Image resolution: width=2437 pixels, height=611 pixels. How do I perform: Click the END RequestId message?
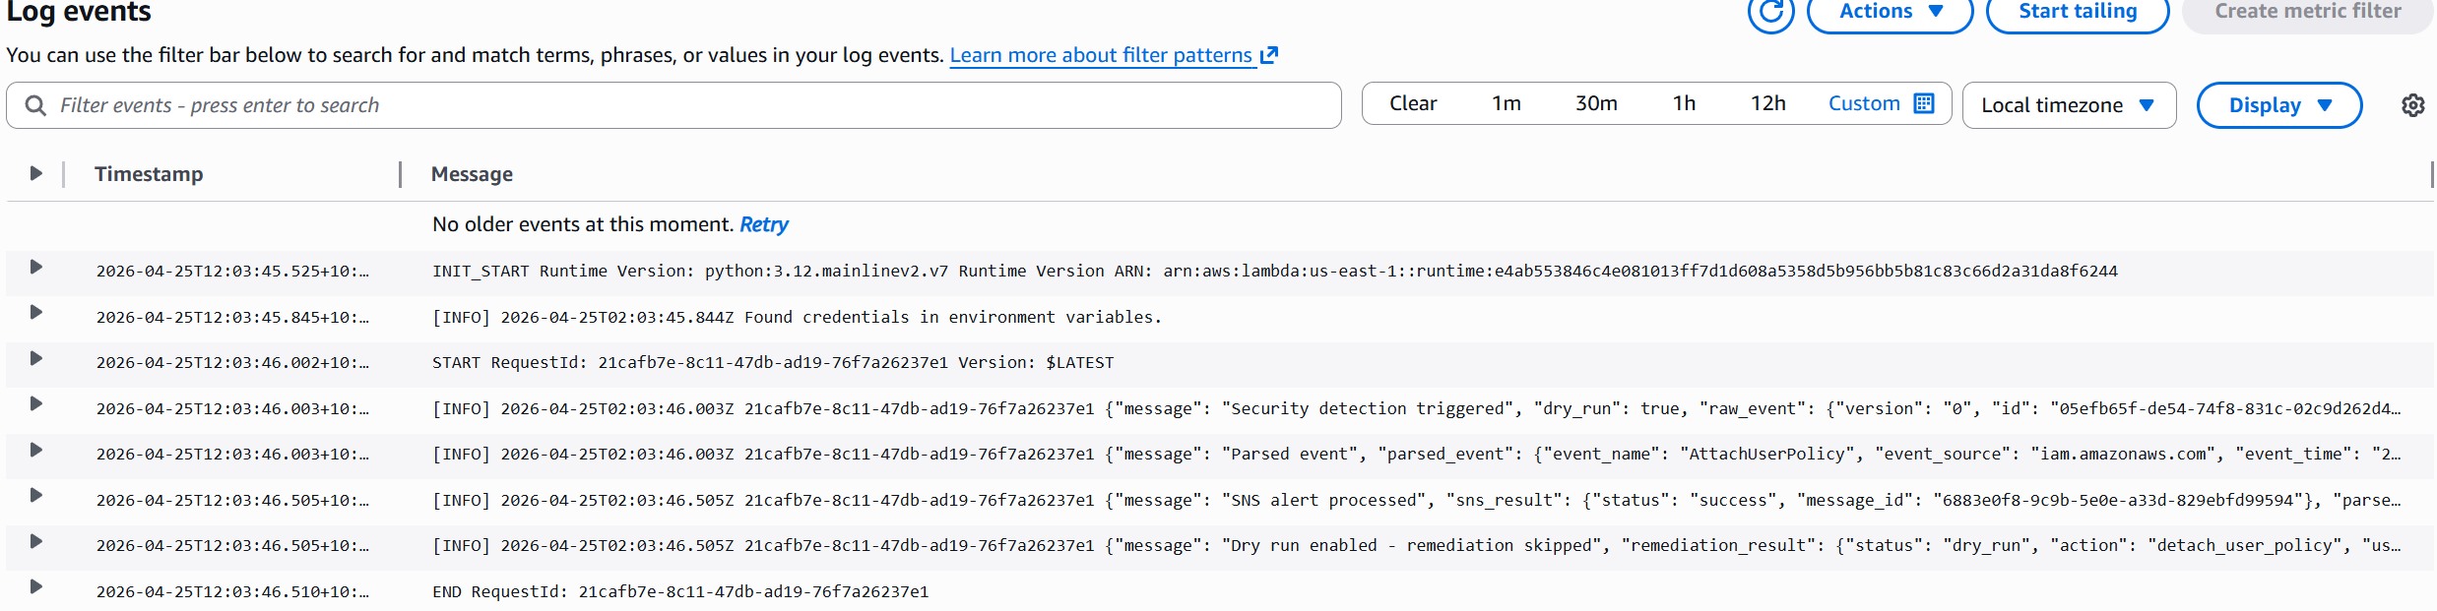click(680, 591)
